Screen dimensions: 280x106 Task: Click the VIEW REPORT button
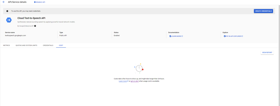point(267,52)
